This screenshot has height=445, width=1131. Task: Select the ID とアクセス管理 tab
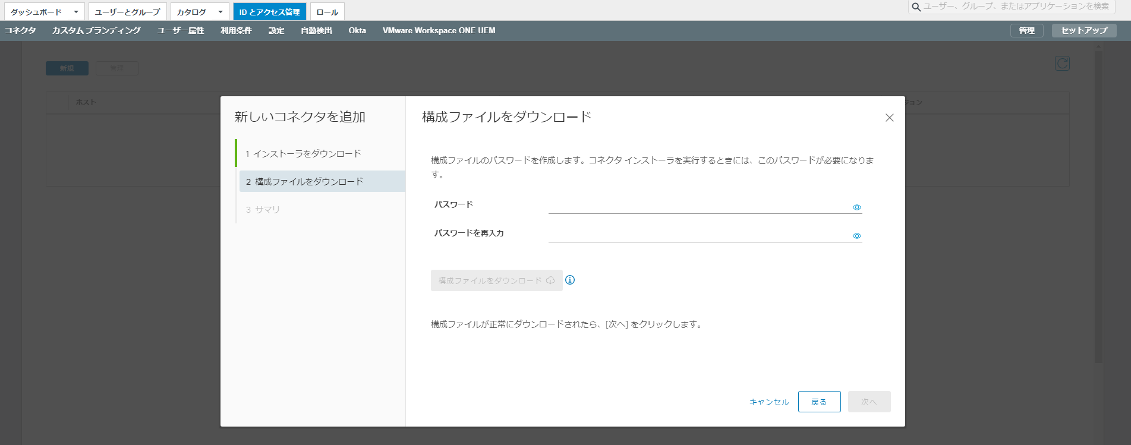tap(269, 12)
